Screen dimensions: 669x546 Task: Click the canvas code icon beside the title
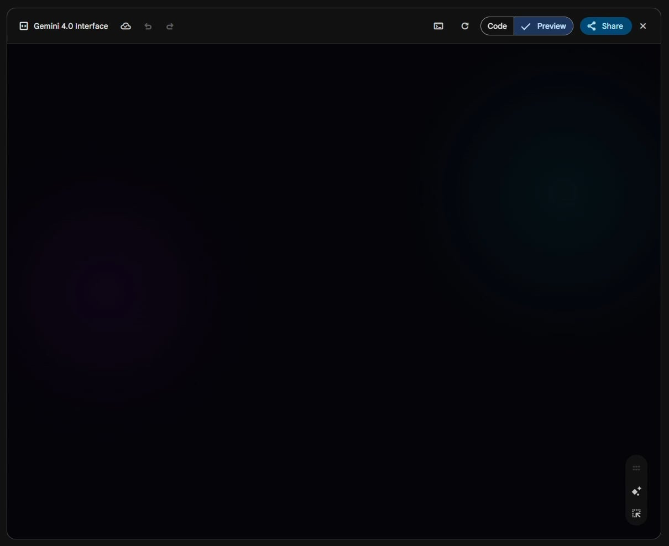coord(24,26)
